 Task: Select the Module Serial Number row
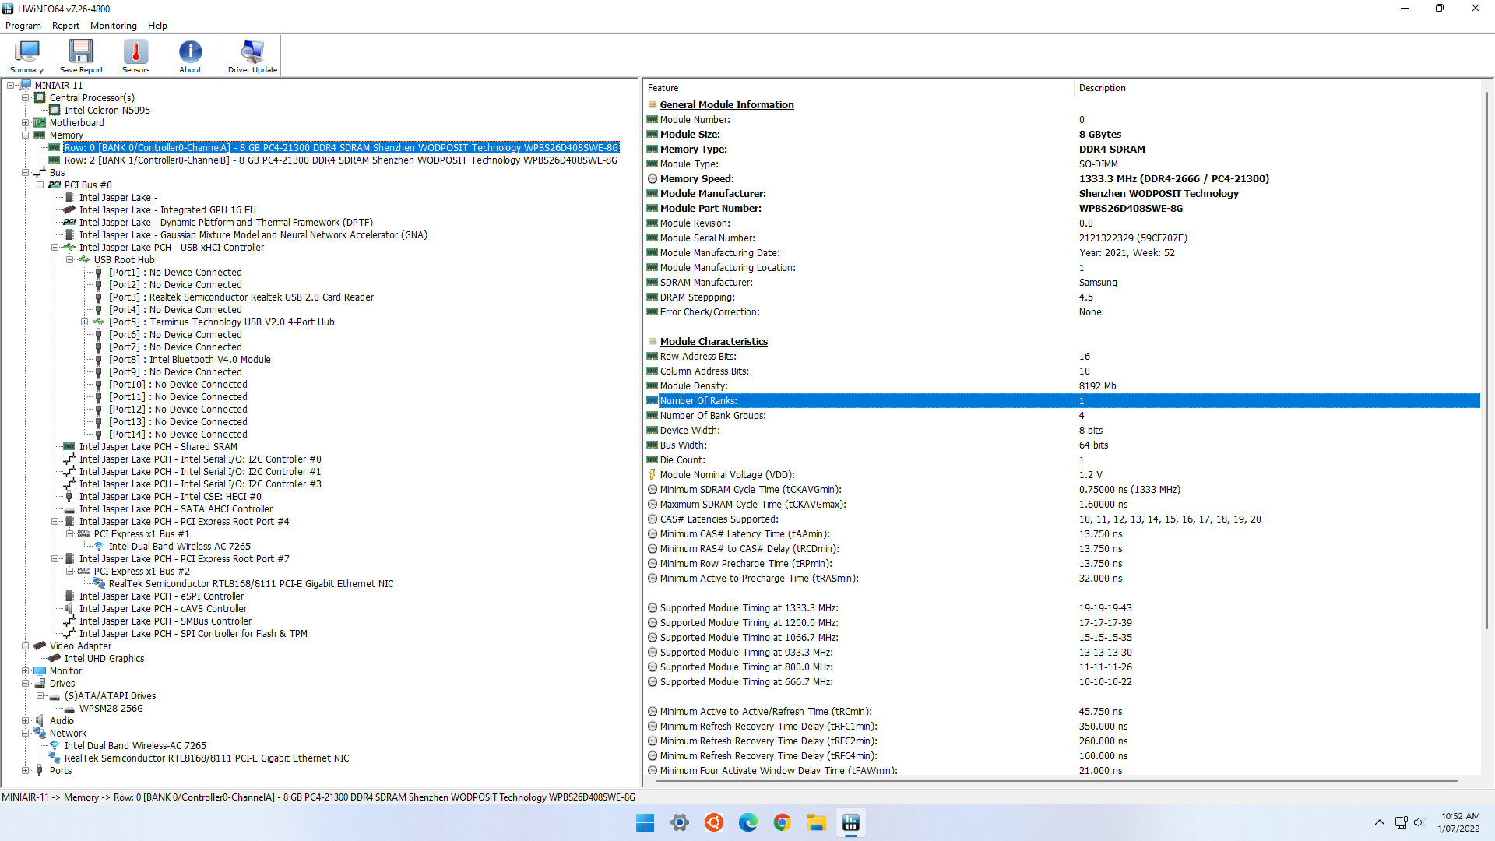pos(1062,238)
